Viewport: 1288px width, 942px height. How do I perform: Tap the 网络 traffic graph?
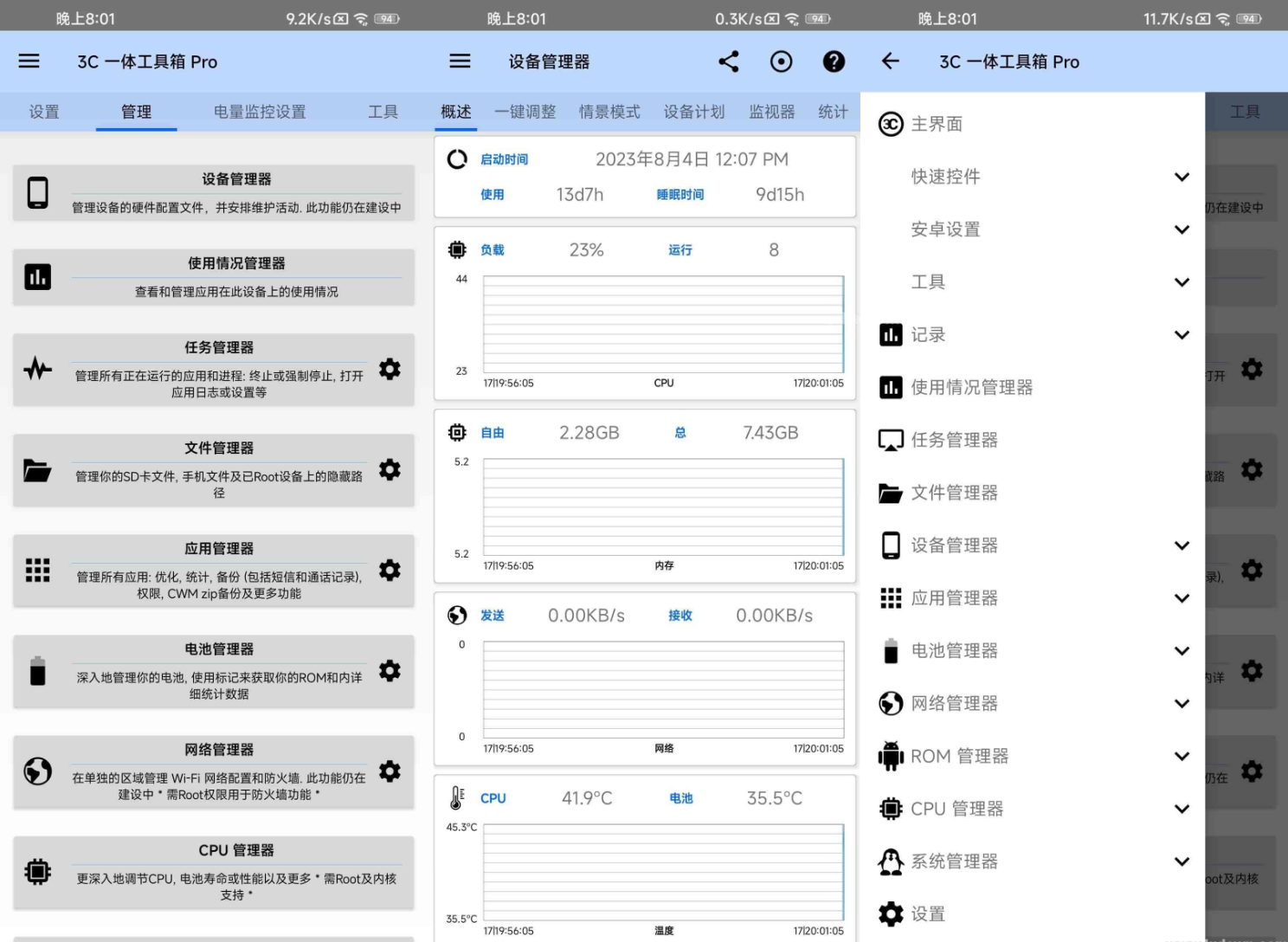pos(663,689)
